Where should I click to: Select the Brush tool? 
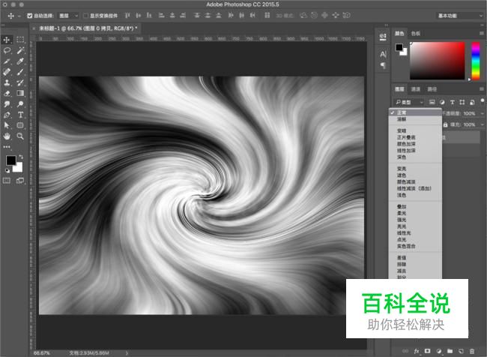click(20, 72)
